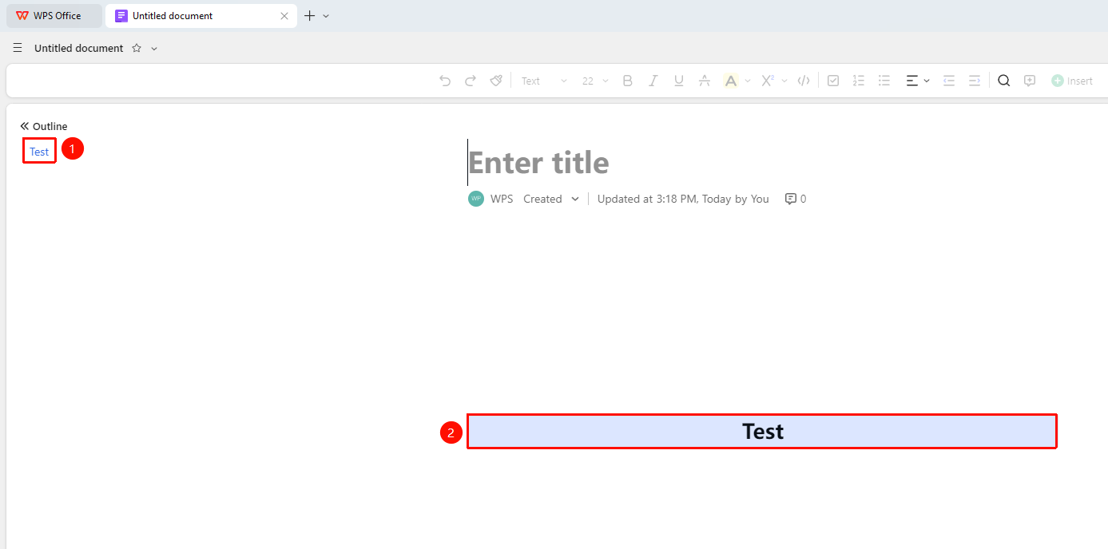Close the Untitled document tab
Viewport: 1108px width, 549px height.
(284, 16)
